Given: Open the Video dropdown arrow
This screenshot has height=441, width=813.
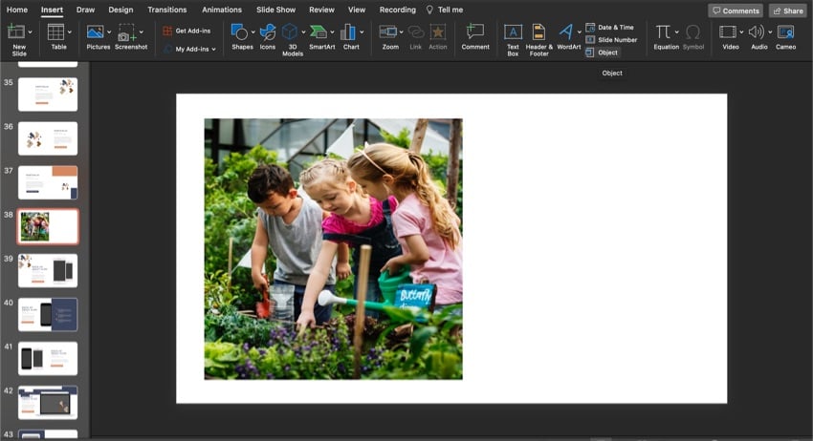Looking at the screenshot, I should coord(742,32).
